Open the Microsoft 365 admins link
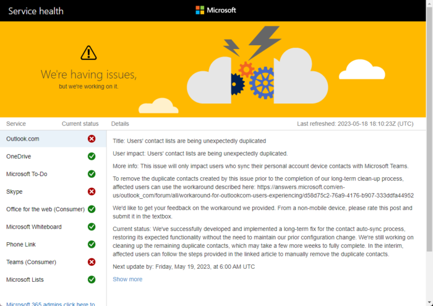 coord(50,304)
